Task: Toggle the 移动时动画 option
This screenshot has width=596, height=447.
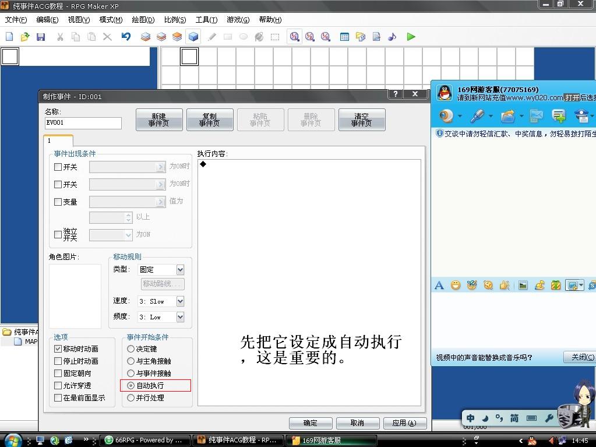Action: pos(58,349)
